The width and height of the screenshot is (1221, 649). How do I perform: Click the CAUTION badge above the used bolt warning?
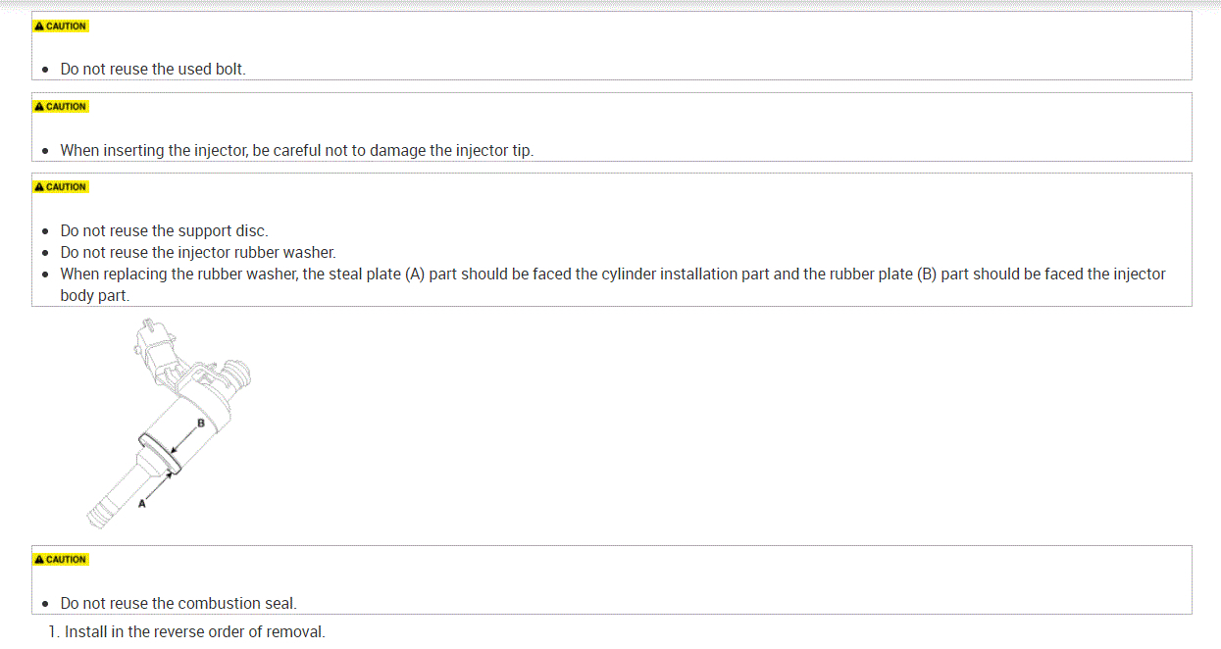tap(61, 26)
